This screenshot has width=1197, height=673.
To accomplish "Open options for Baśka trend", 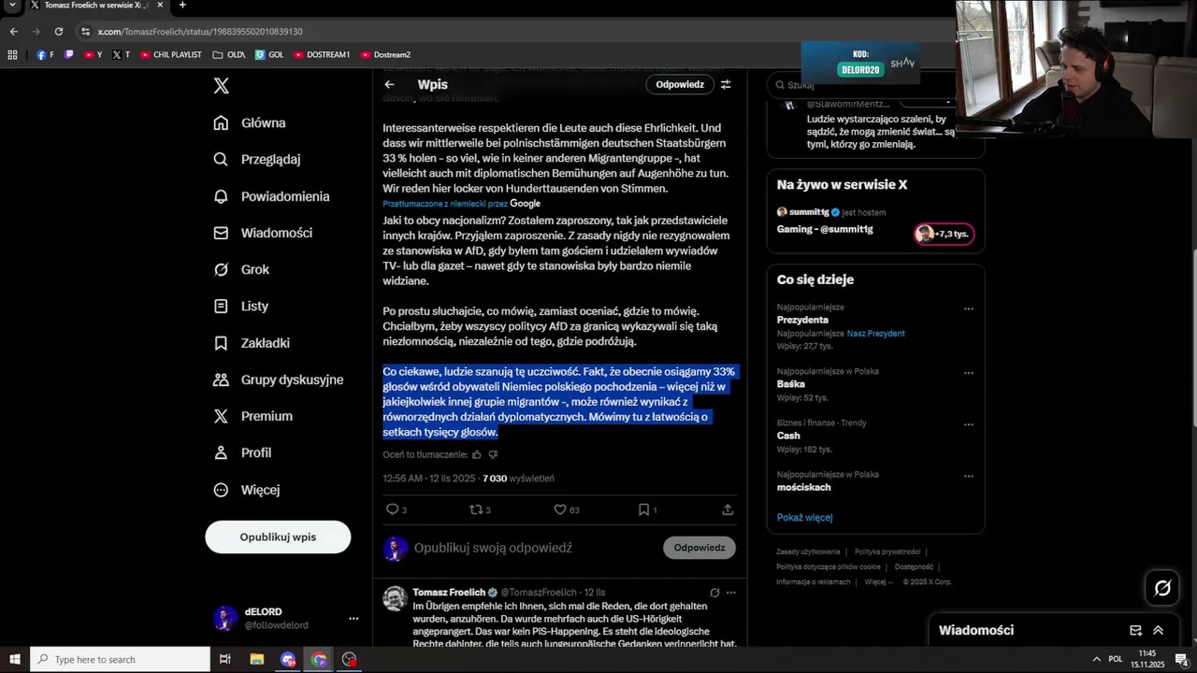I will pyautogui.click(x=969, y=373).
